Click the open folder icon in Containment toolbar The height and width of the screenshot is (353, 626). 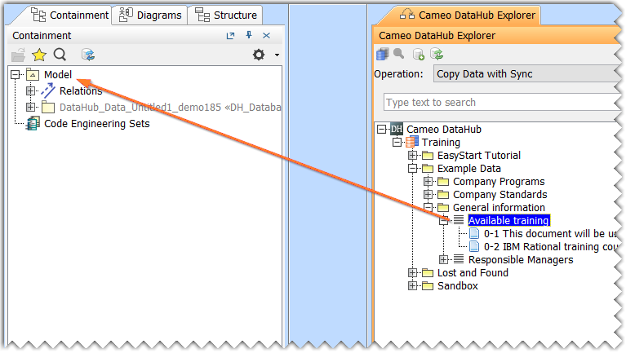(x=19, y=55)
